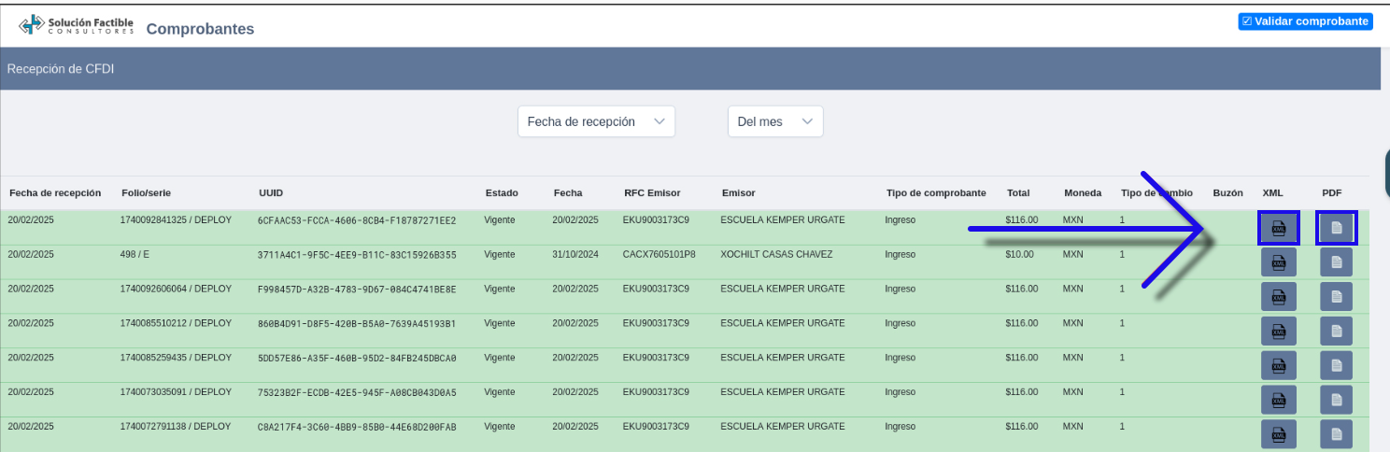This screenshot has height=452, width=1390.
Task: Expand the Del mes period dropdown
Action: click(x=774, y=121)
